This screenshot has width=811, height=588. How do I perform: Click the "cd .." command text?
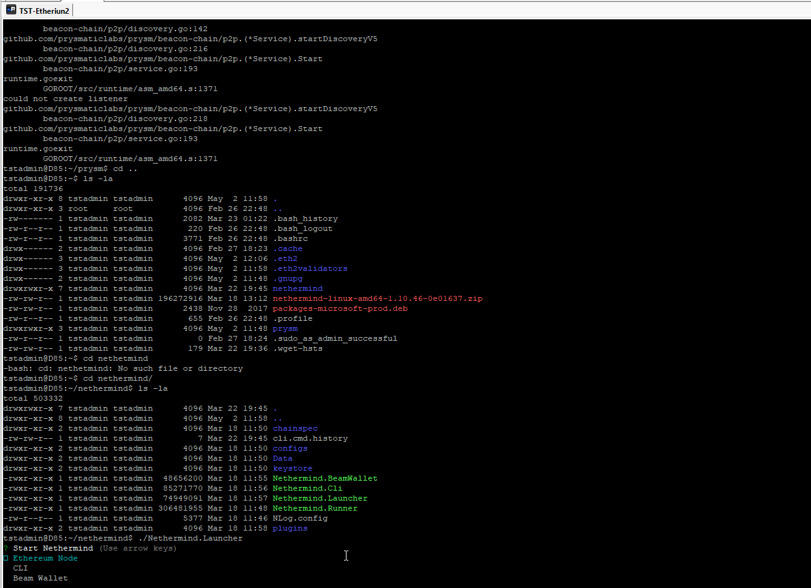click(x=125, y=169)
